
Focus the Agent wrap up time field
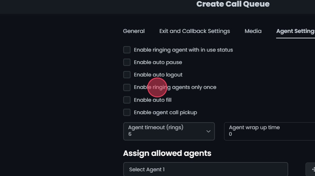tap(269, 131)
